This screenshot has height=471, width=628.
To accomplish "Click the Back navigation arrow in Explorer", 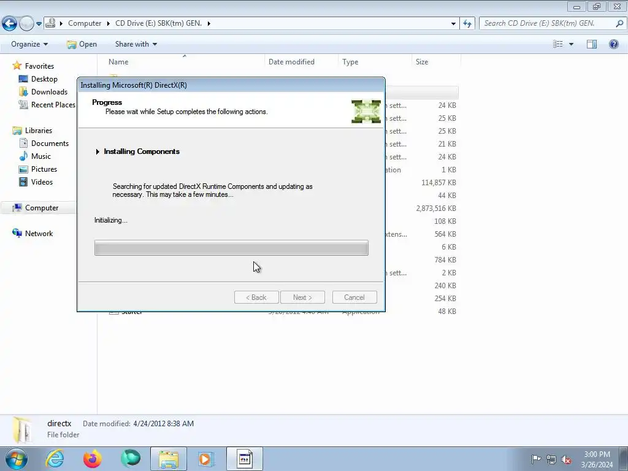I will coord(10,24).
